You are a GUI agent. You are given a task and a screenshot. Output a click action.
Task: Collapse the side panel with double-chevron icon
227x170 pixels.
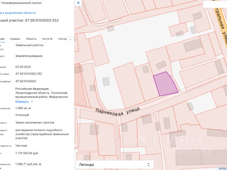click(78, 3)
